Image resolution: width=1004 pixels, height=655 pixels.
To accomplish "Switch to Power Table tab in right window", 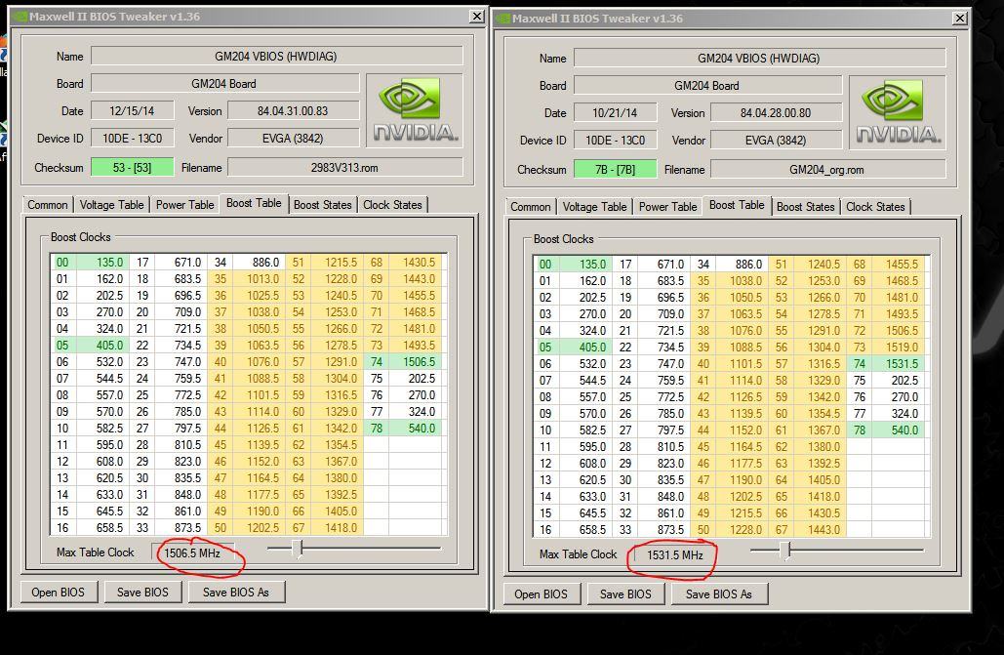I will coord(667,206).
